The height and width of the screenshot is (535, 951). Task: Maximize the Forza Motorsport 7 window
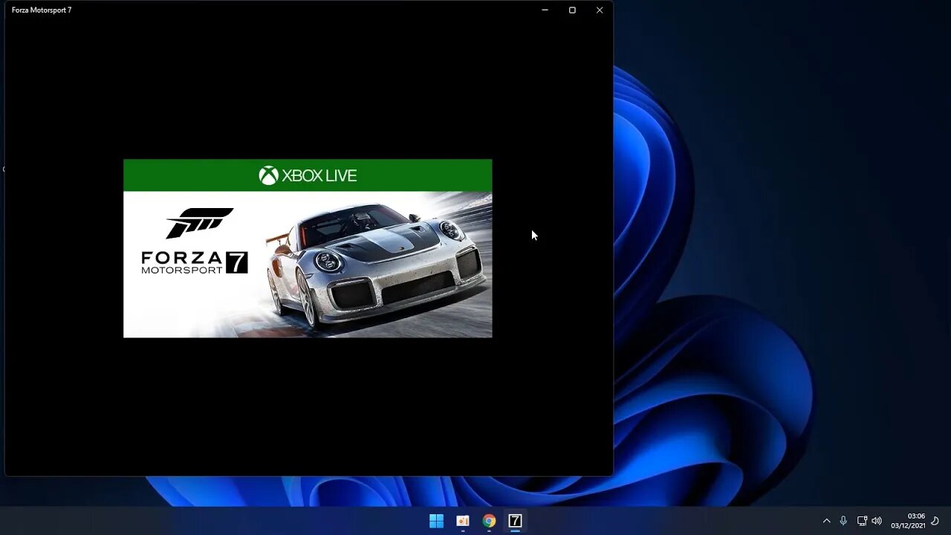pos(572,10)
